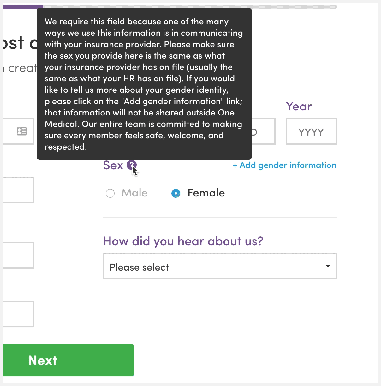Click the empty input box directly below the ID card field

(x=18, y=190)
